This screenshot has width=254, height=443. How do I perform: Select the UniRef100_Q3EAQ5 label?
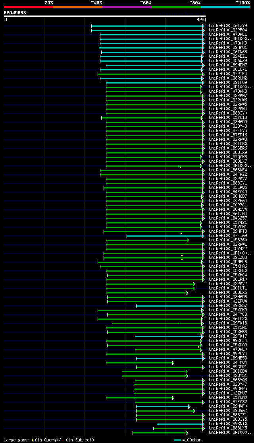[228, 188]
